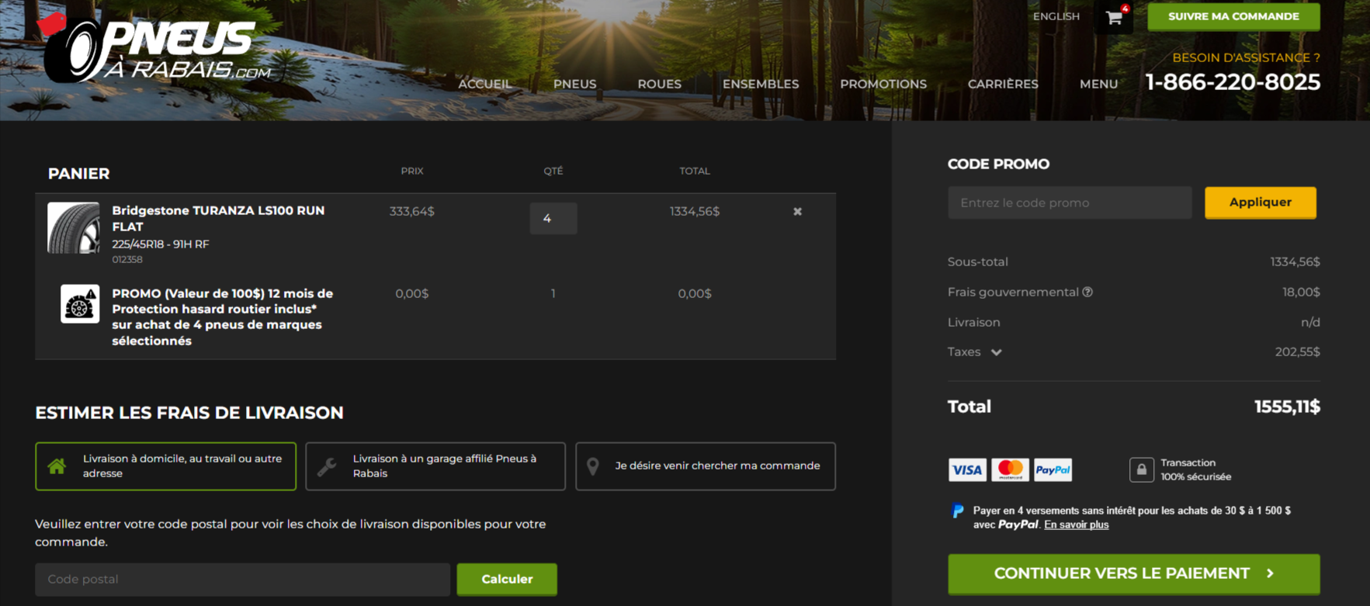Screen dimensions: 1370x606
Task: Click the Mastercard payment icon
Action: (x=1010, y=469)
